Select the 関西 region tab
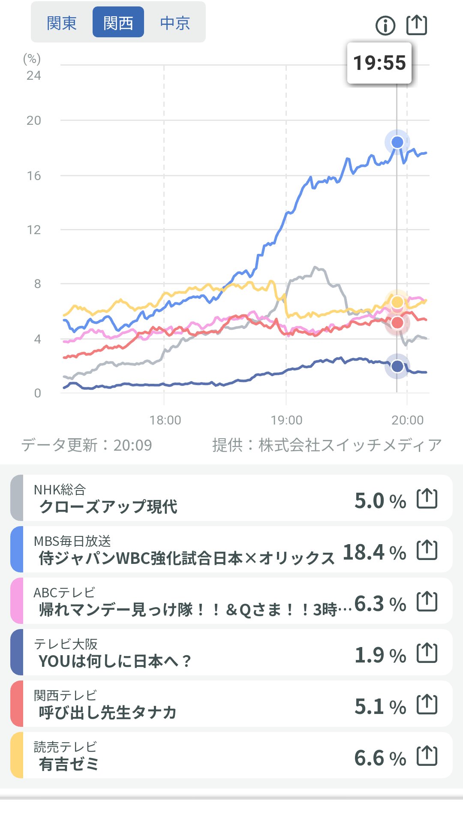Screen dimensions: 463x813 pyautogui.click(x=118, y=23)
